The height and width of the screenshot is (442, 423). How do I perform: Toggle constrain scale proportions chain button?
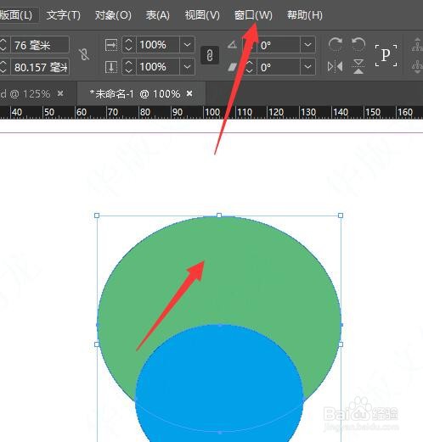click(x=210, y=55)
